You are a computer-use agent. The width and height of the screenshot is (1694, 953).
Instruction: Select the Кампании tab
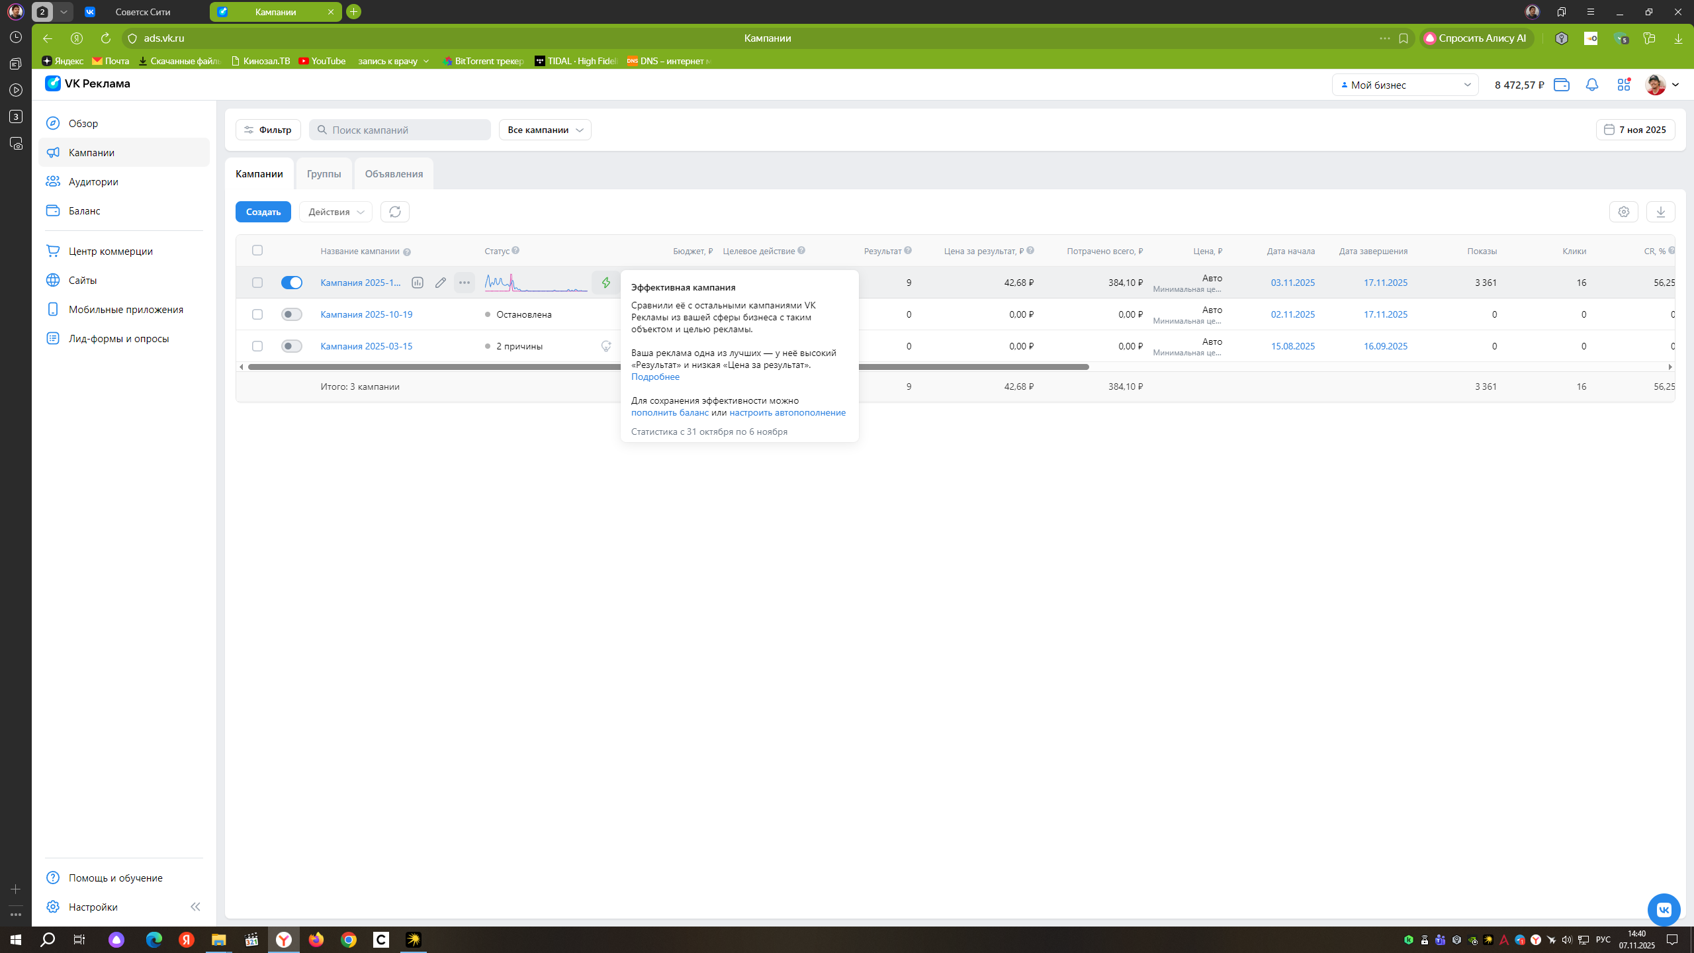coord(259,173)
